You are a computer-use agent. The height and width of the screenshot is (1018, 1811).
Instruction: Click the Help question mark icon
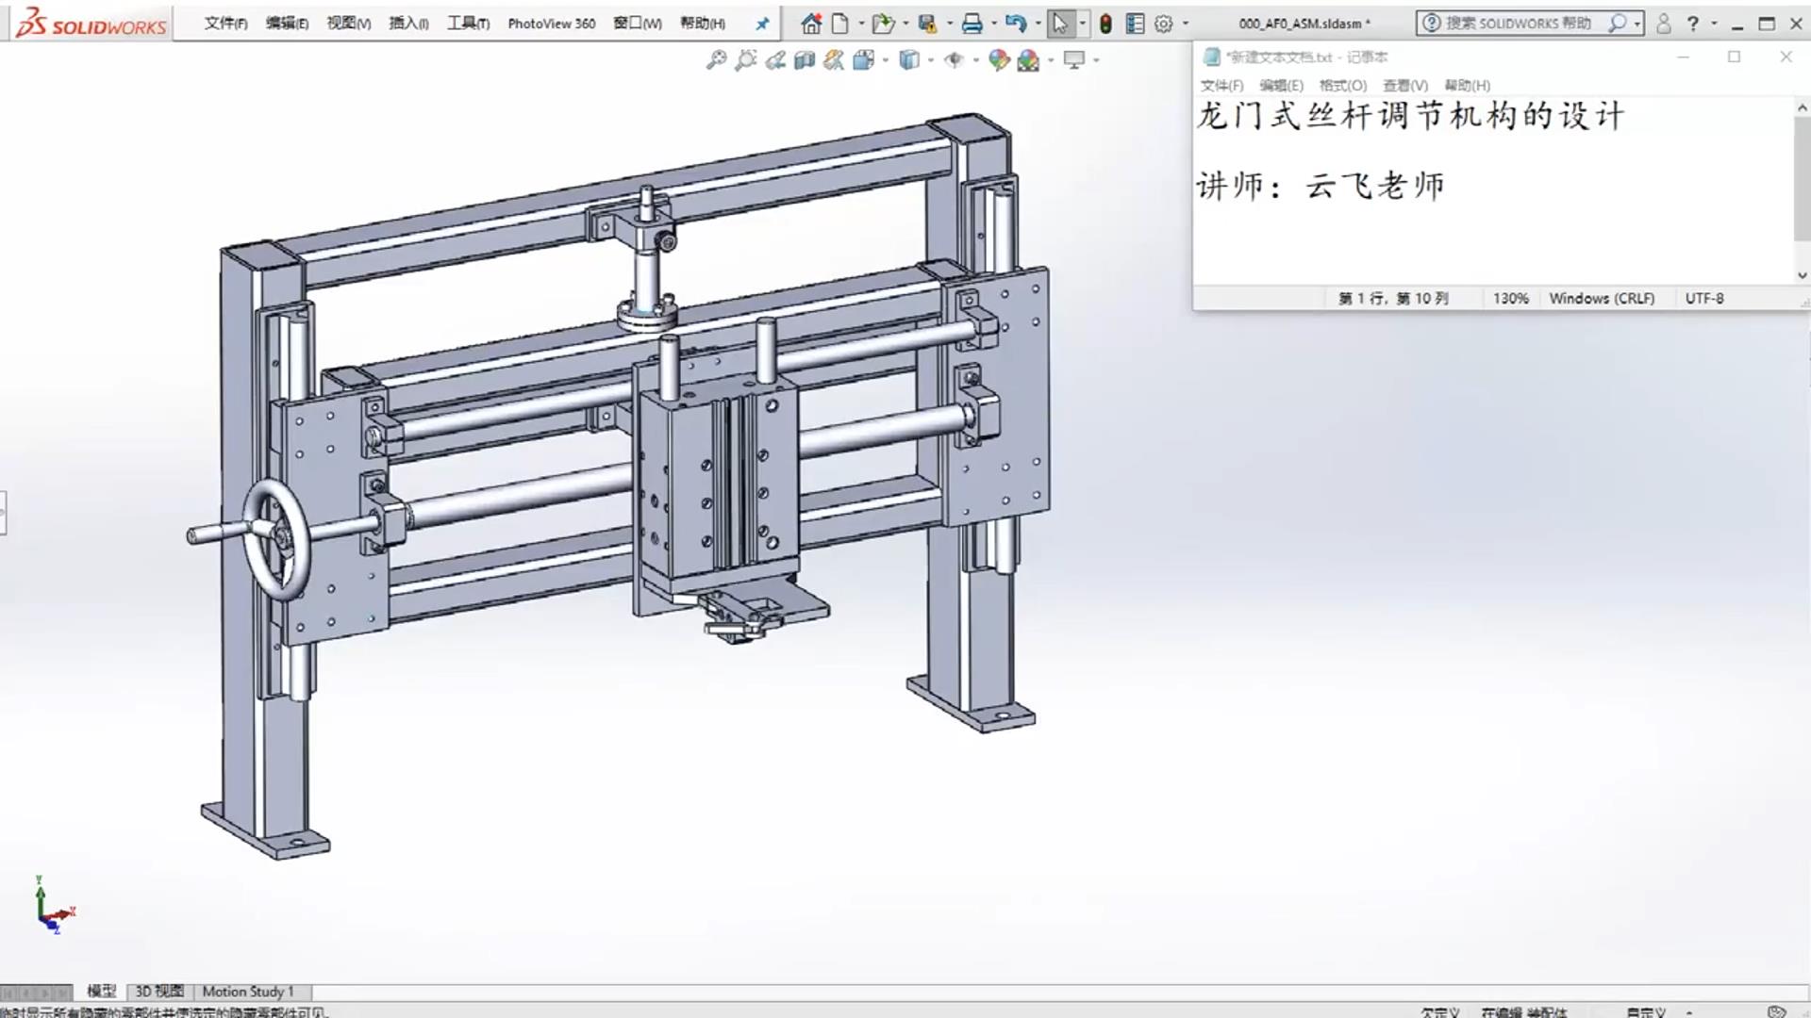click(x=1693, y=24)
